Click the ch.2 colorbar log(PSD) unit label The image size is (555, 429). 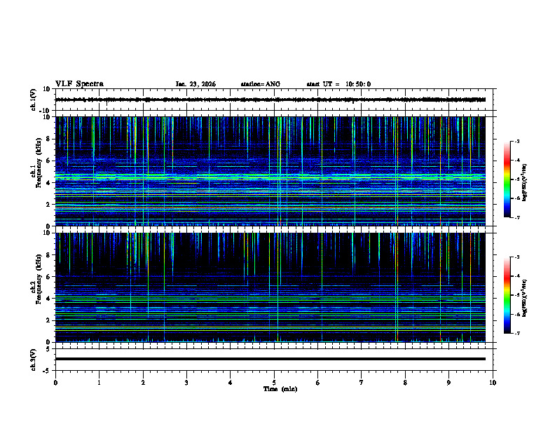[525, 298]
